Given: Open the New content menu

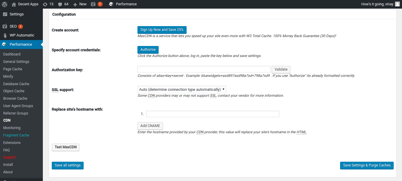Looking at the screenshot, I should (x=80, y=4).
